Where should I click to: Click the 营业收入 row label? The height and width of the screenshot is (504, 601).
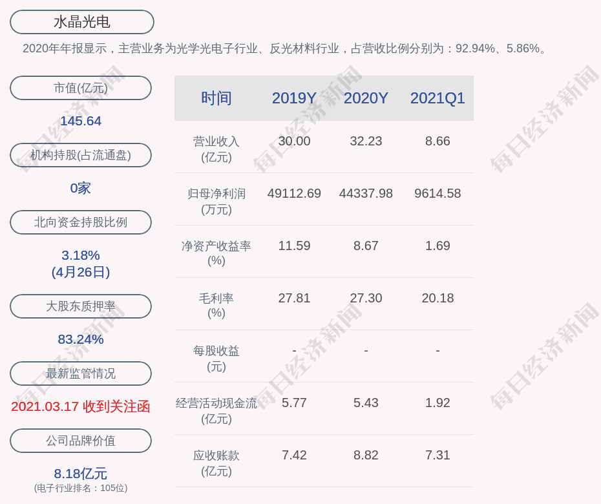[x=216, y=149]
